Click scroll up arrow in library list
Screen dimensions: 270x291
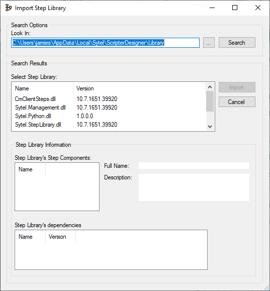(x=210, y=87)
